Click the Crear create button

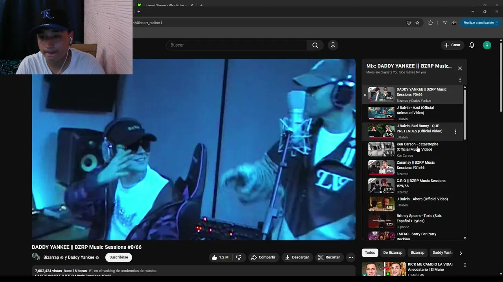point(452,45)
